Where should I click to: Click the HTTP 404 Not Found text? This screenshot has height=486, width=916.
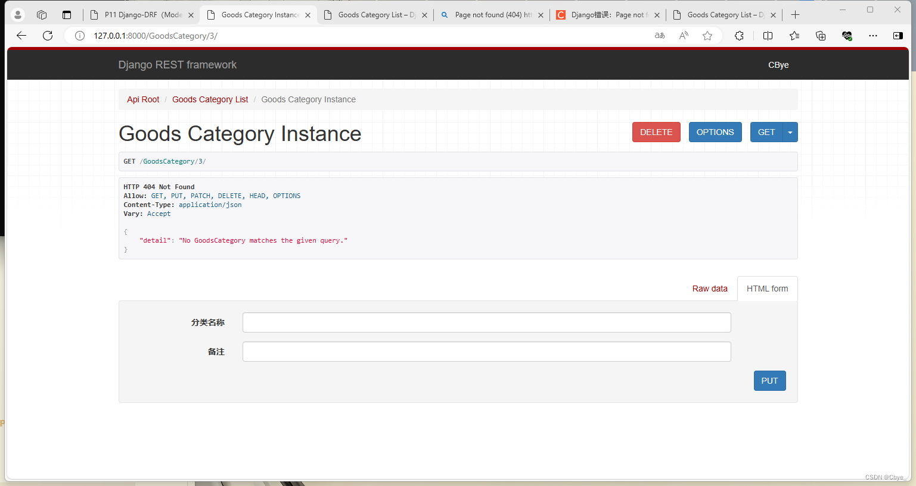[x=159, y=187]
